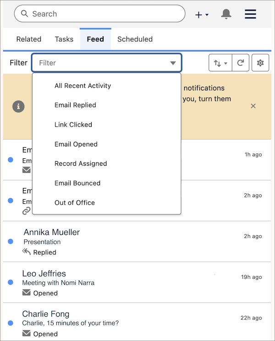Screen dimensions: 275x341
Task: Open notifications bell icon
Action: pyautogui.click(x=226, y=14)
